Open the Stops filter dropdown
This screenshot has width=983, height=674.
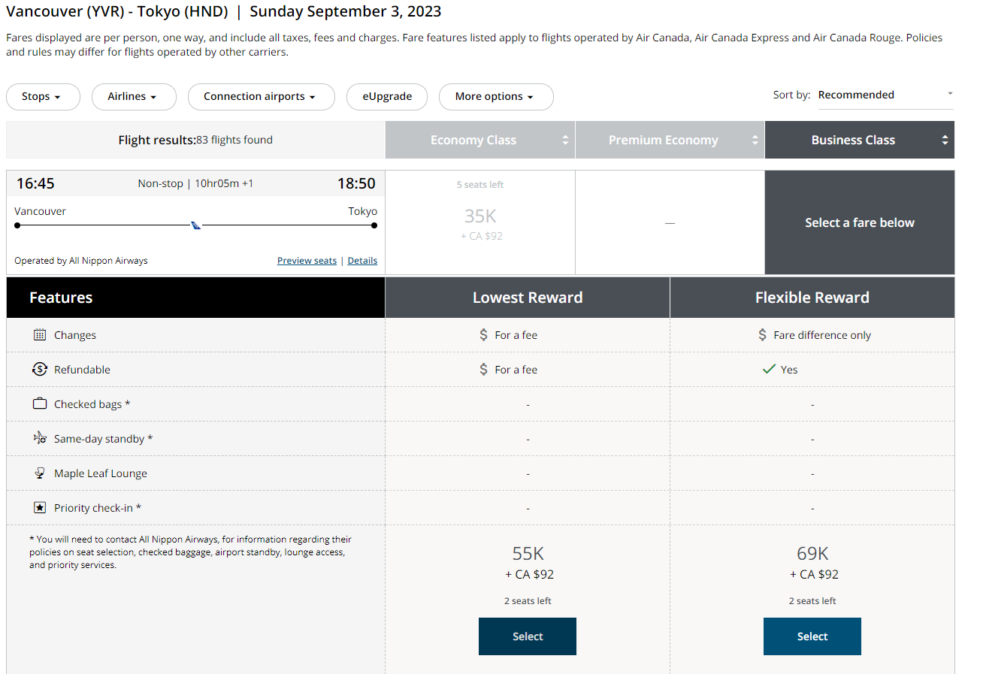click(x=43, y=96)
